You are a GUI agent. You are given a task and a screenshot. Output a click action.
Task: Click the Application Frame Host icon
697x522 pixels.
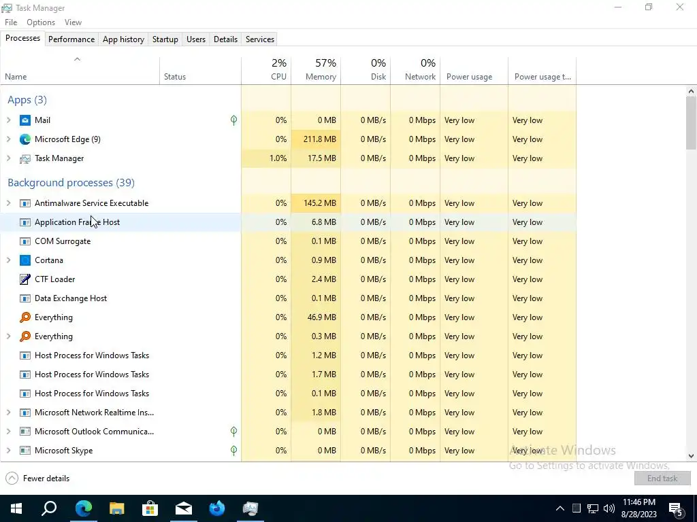point(25,222)
